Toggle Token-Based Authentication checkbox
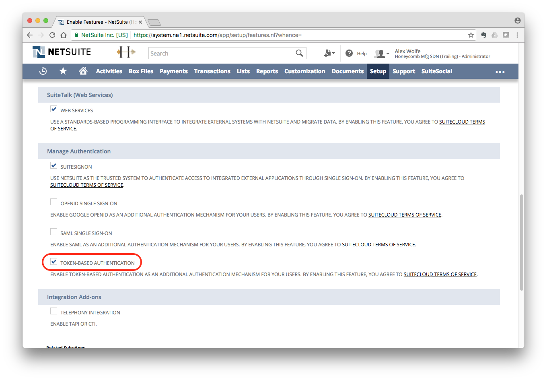The image size is (547, 380). [53, 262]
